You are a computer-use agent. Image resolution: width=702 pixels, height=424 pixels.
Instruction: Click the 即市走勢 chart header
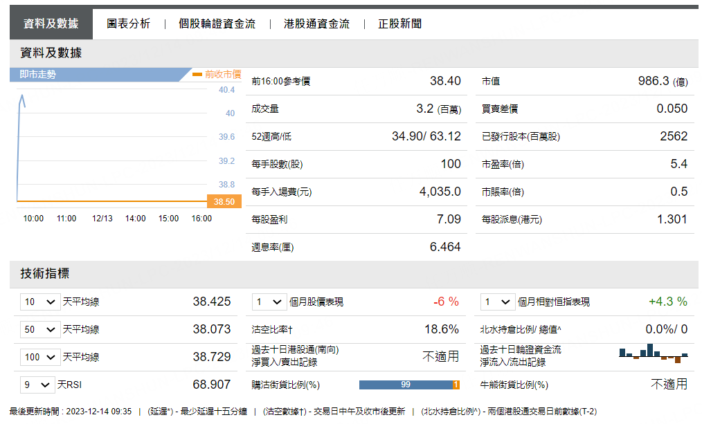pyautogui.click(x=101, y=75)
